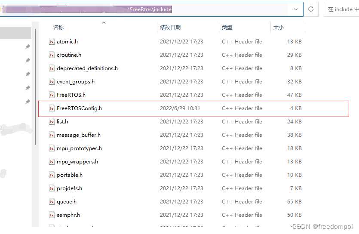
Task: Click the 2022/6/29 10:31 modified date
Action: [180, 108]
